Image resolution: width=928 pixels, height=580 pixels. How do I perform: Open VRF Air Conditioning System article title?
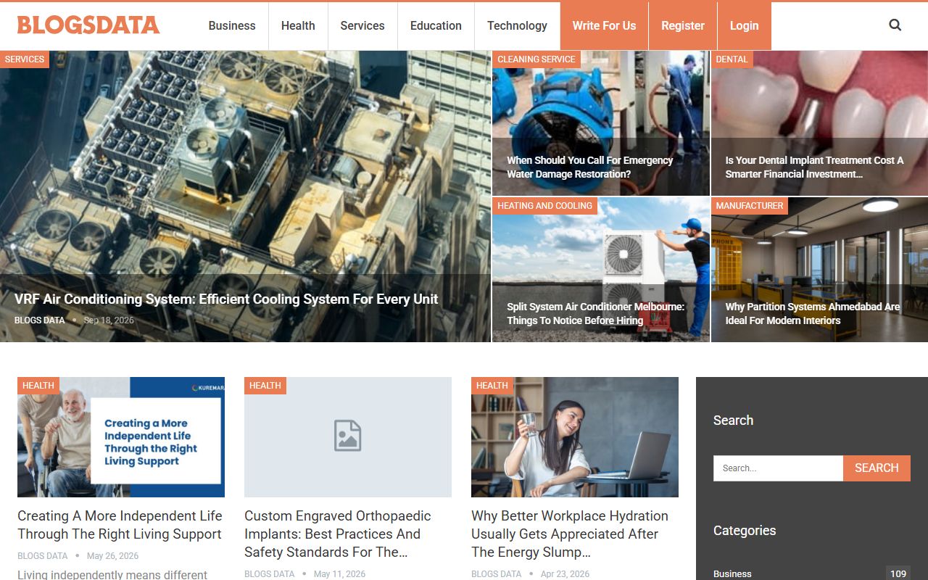226,299
